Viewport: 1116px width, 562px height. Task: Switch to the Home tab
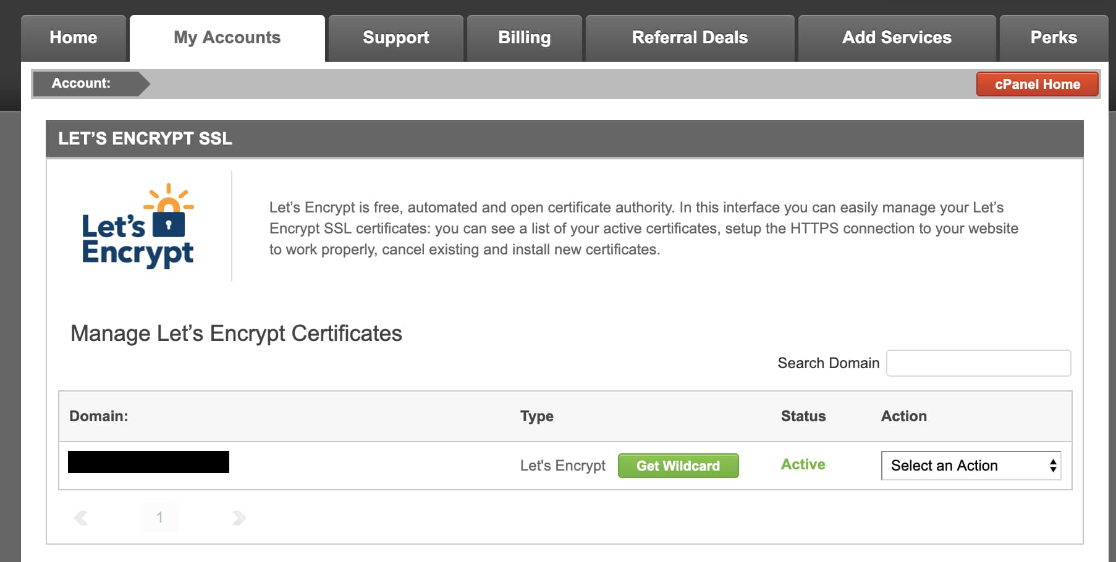point(72,37)
